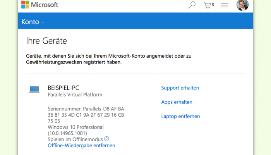Click the Windows 10 Professional text
Screen dimensions: 271x155
75,127
